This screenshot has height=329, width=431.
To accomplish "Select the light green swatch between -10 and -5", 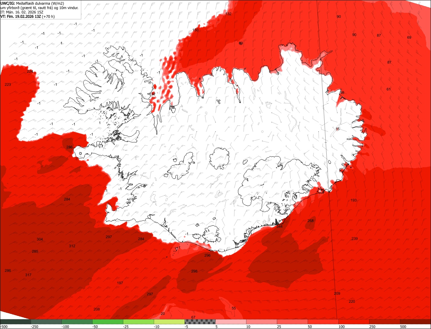I will coord(169,322).
